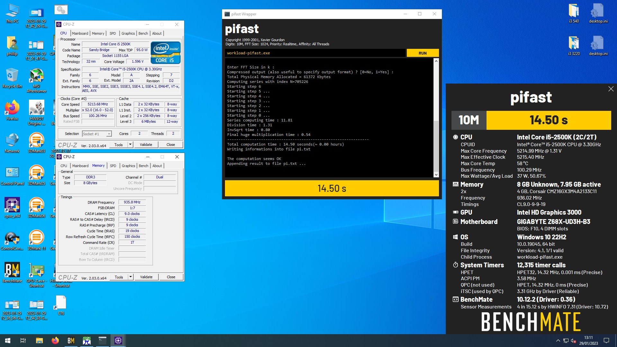Open network status in system tray
Viewport: 617px width, 347px height.
coord(566,341)
